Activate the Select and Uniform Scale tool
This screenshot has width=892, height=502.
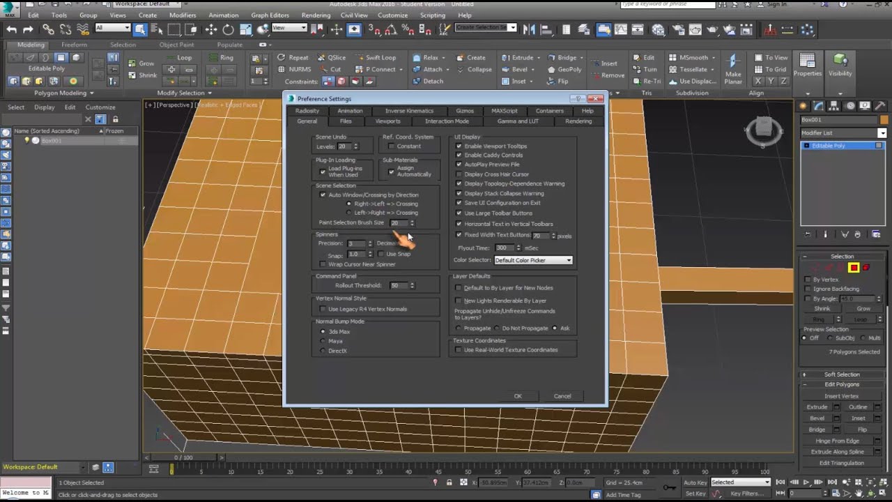[x=245, y=29]
